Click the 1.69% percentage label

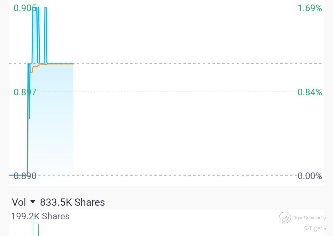coord(309,8)
